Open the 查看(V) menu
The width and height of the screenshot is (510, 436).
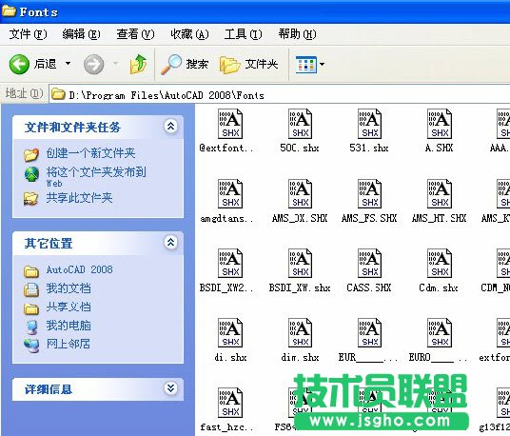pyautogui.click(x=135, y=34)
